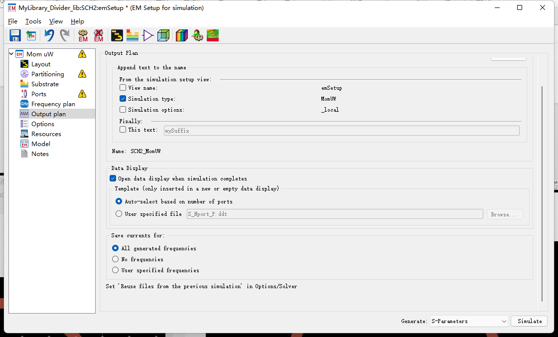Click the import EM setup toolbar icon
Viewport: 558px width, 337px height.
point(31,35)
